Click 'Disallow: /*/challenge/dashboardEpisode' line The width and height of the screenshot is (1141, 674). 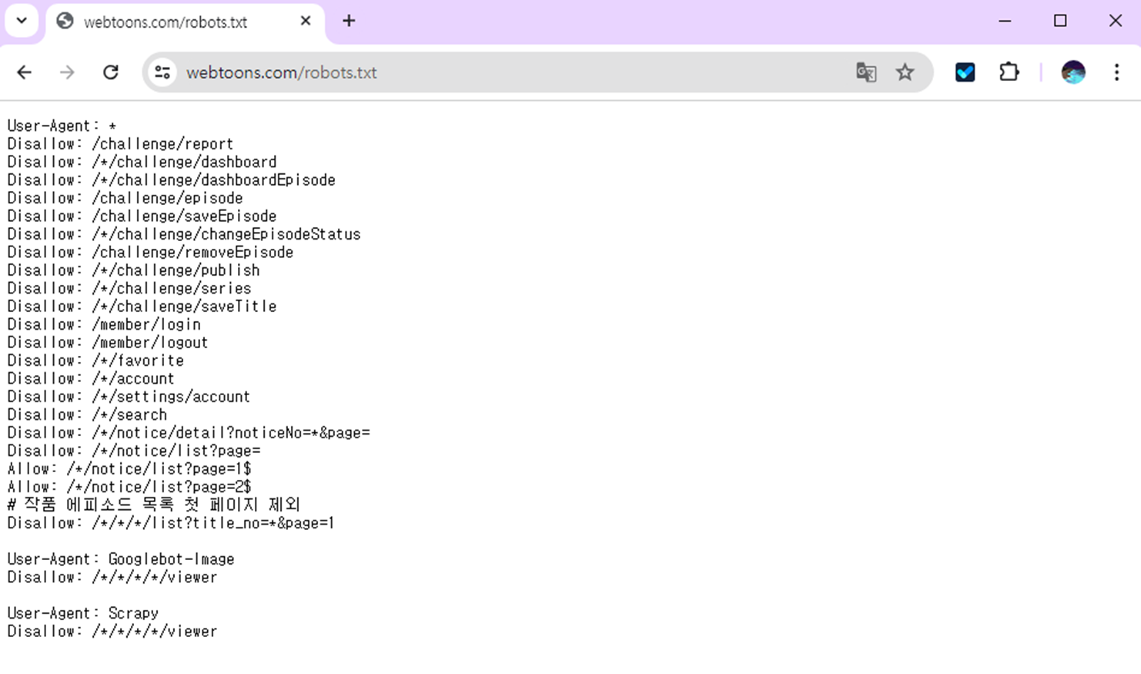pyautogui.click(x=171, y=180)
